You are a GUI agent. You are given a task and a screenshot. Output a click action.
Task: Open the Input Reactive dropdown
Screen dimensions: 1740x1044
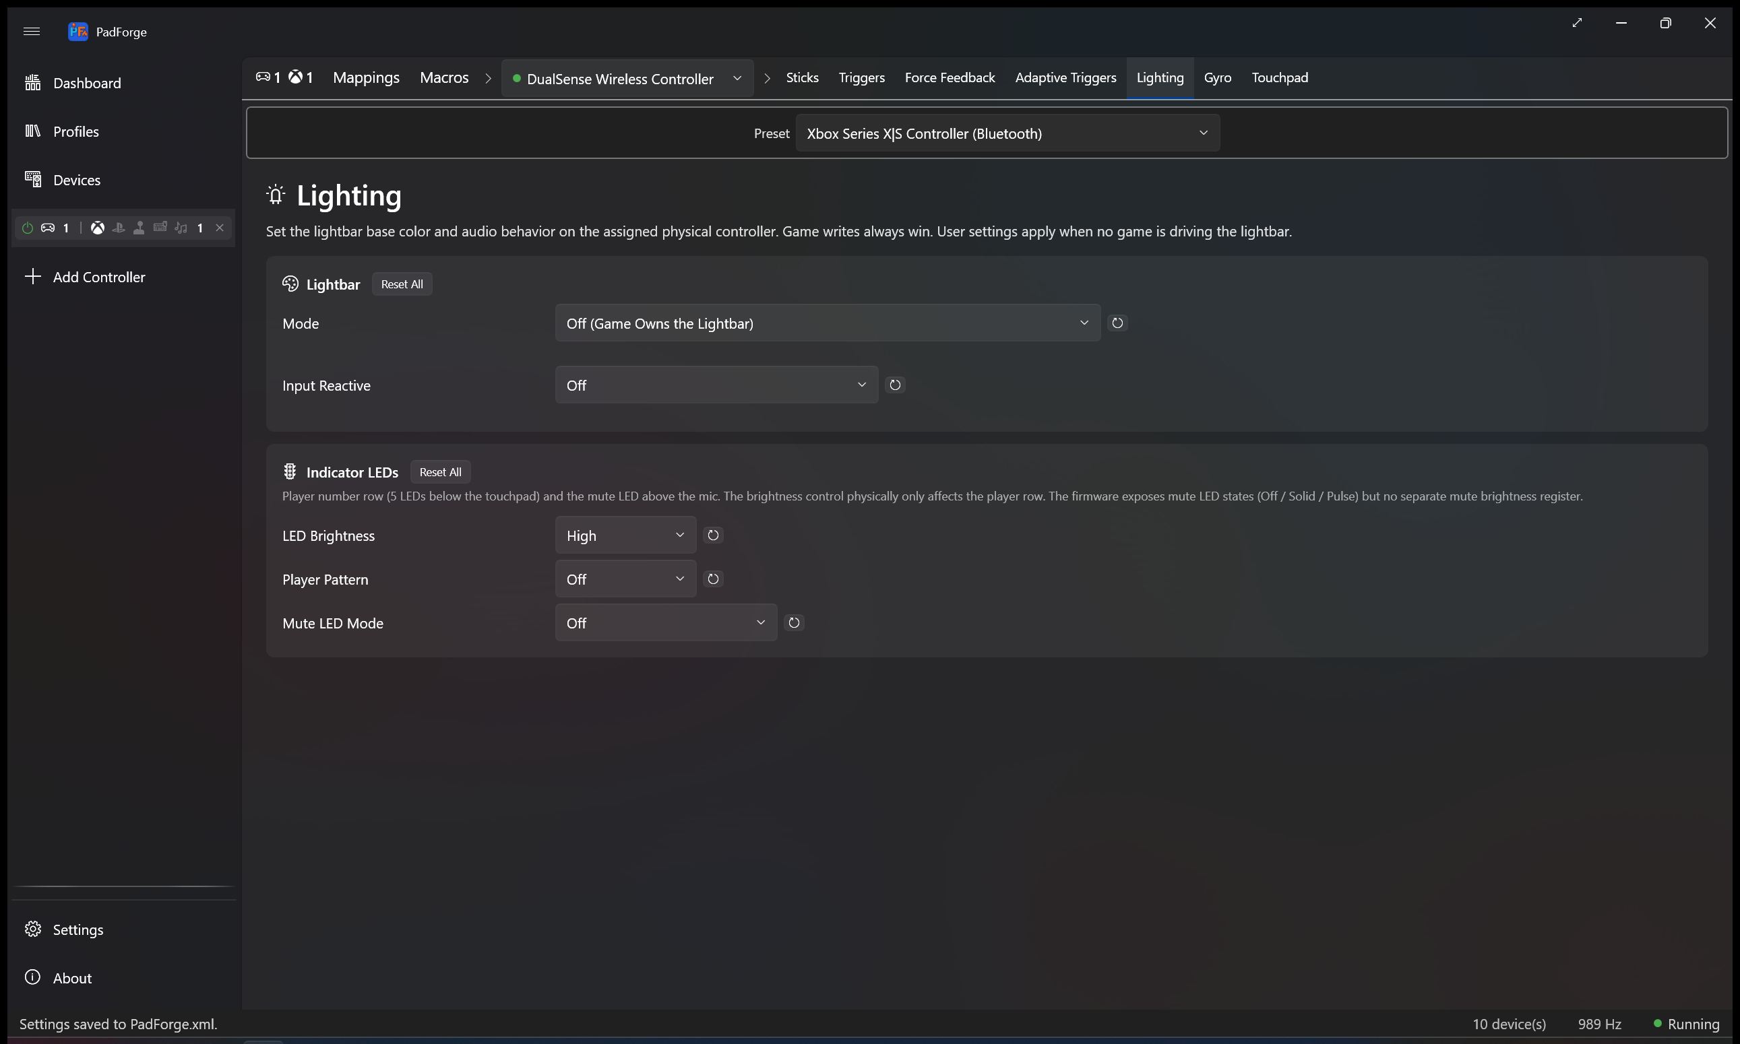pos(716,385)
